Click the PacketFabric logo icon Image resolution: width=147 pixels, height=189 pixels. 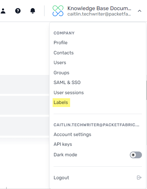[x=58, y=11]
